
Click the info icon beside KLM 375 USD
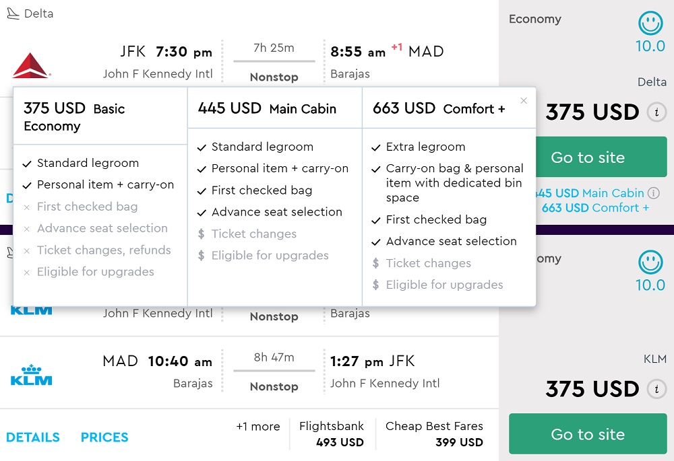coord(656,389)
